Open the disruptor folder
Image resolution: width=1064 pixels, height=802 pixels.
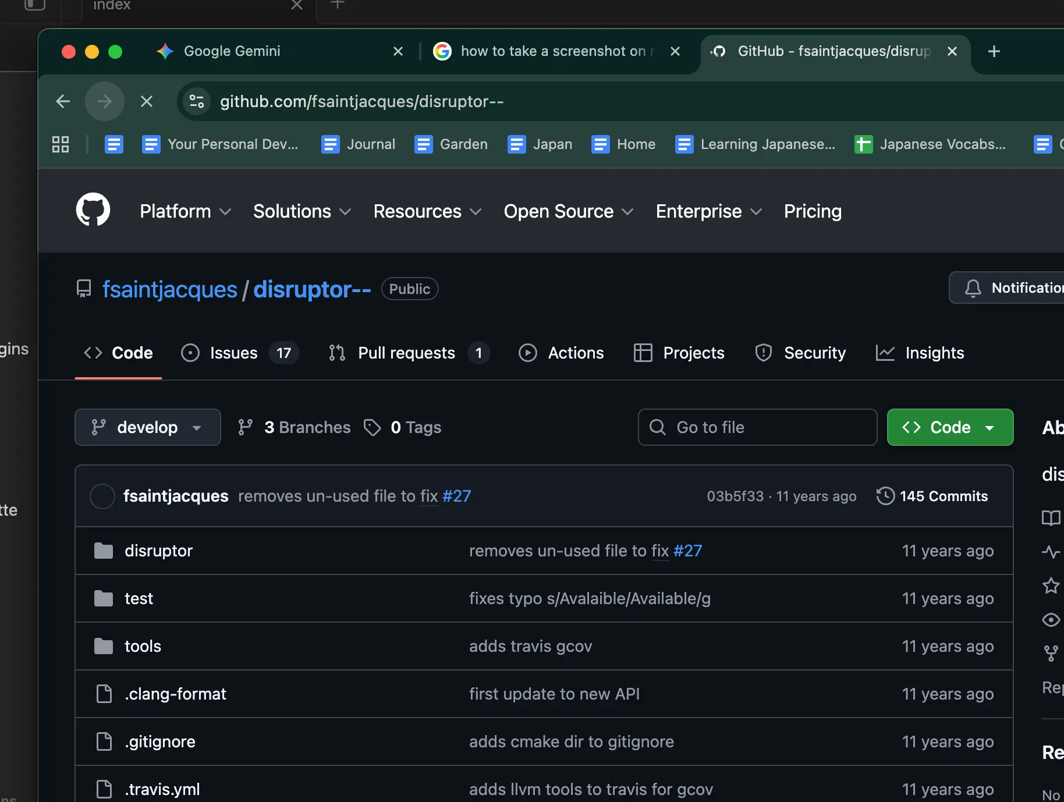point(158,551)
